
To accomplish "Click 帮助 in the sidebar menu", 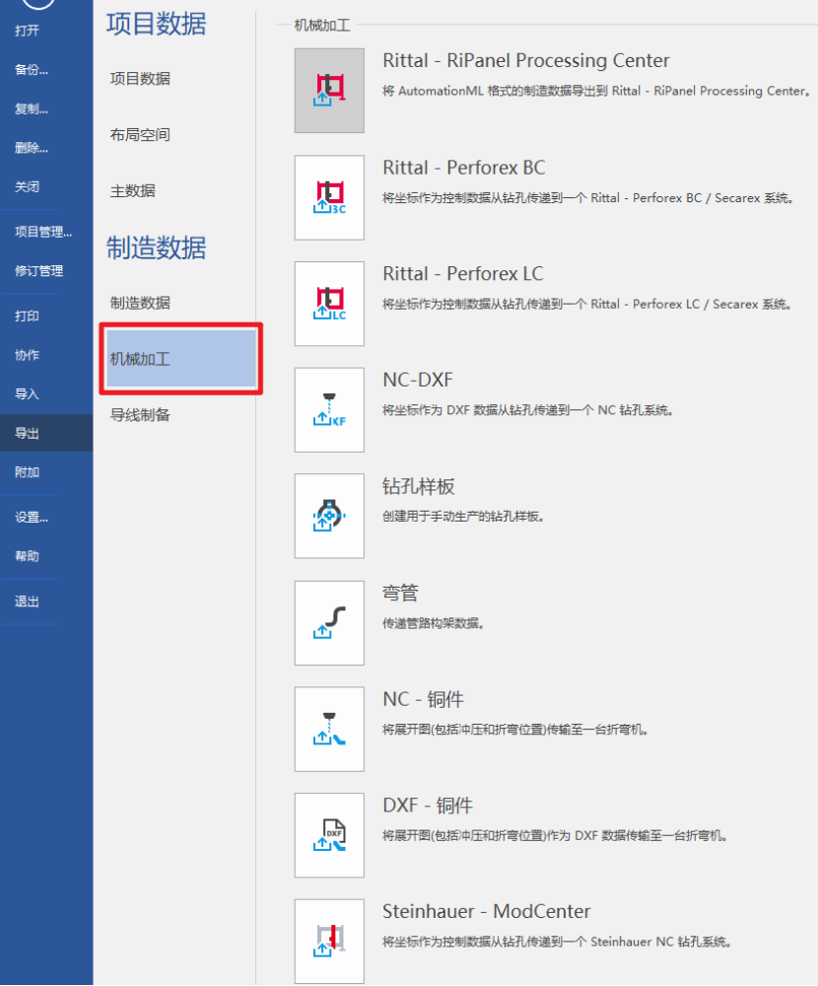I will [x=27, y=556].
